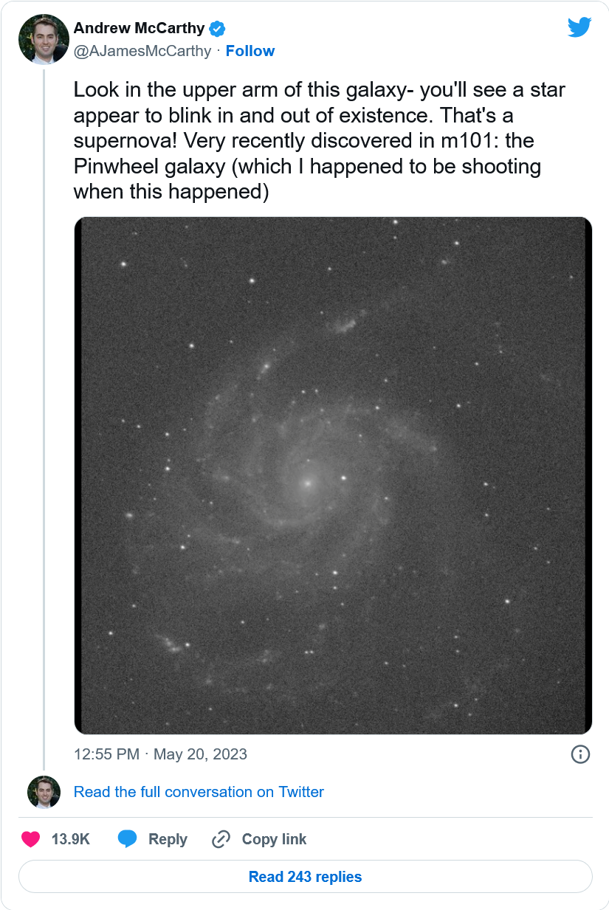Click the 13.9K likes count
Screen dimensions: 609x910
point(70,839)
